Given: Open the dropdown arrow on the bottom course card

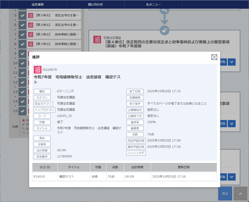Looking at the screenshot, I should click(x=232, y=177).
